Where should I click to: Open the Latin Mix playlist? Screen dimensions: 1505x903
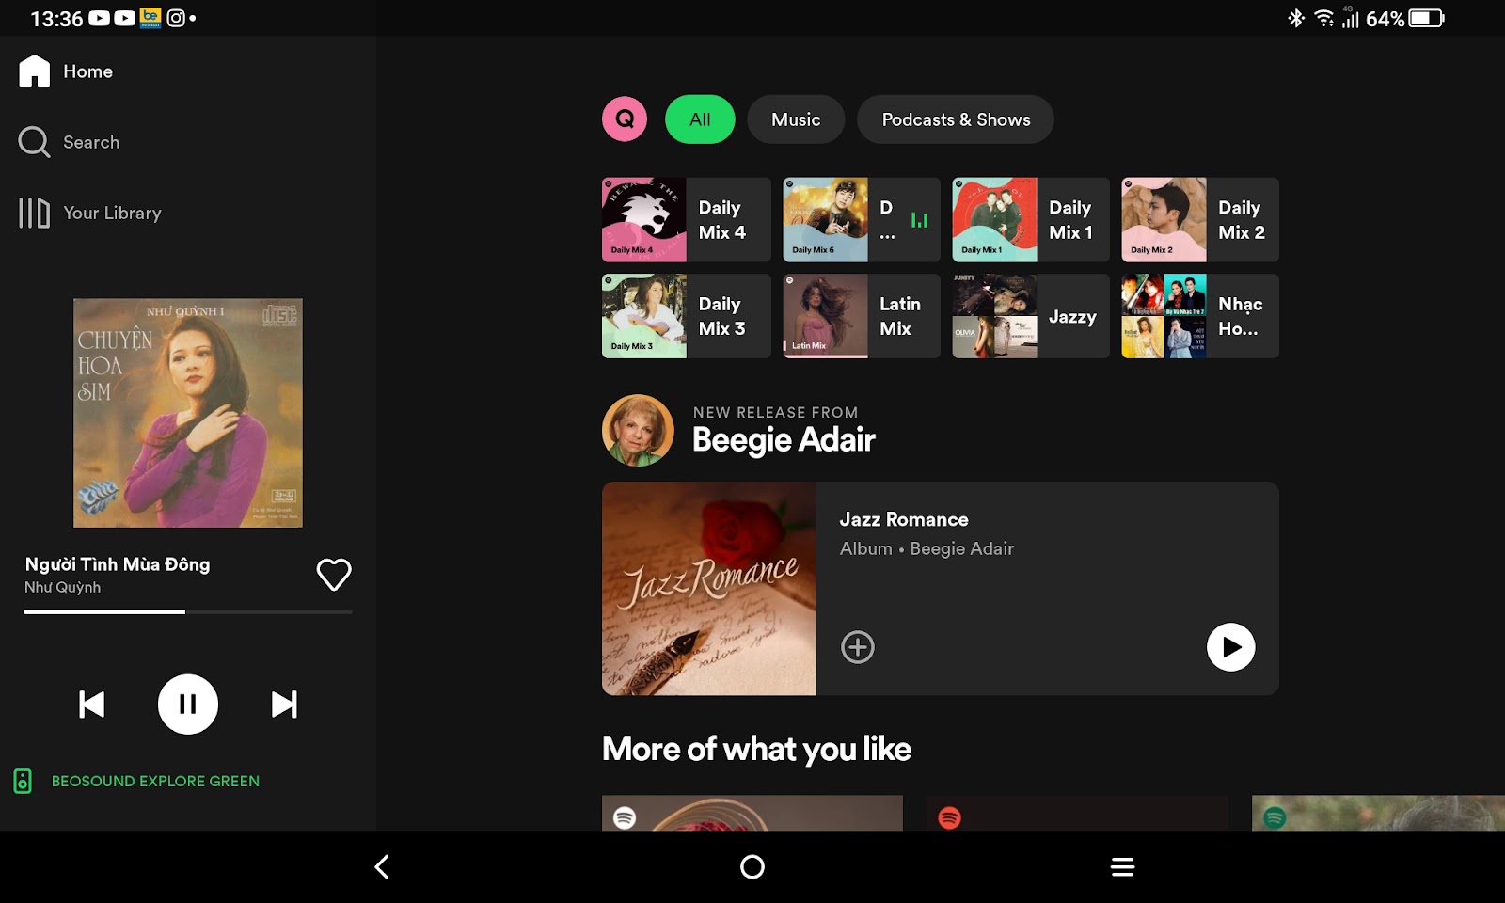(x=862, y=316)
